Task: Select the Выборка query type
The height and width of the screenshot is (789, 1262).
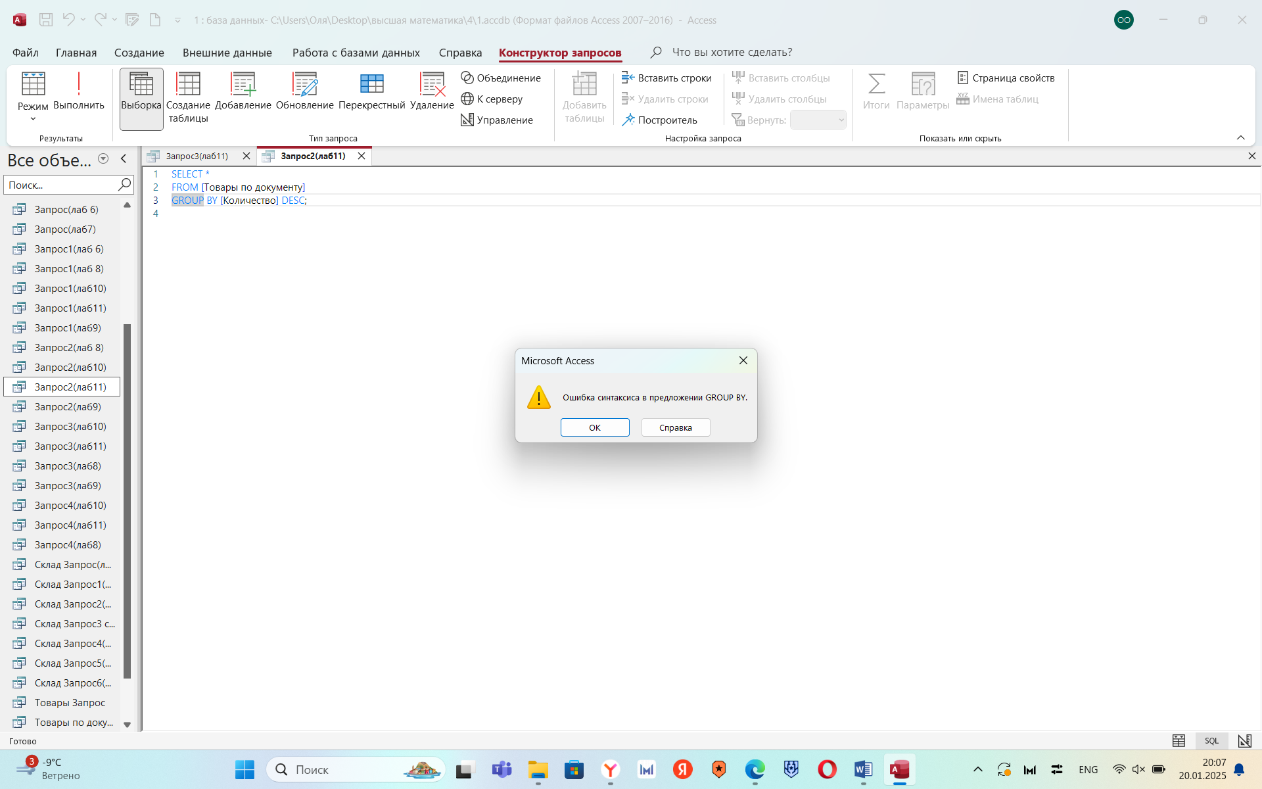Action: (141, 99)
